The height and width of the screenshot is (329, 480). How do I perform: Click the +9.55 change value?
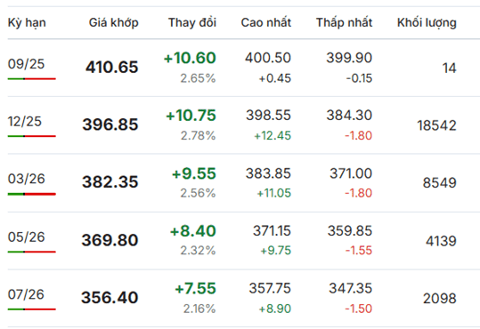(194, 173)
